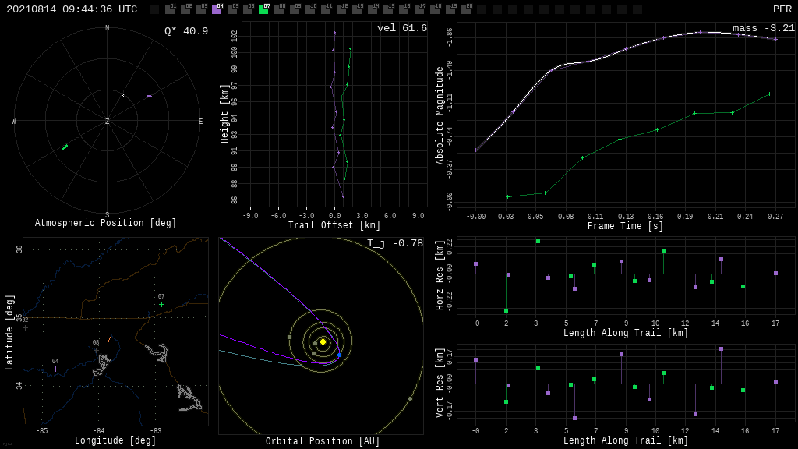Click the green meteor streak on sky plot
Image resolution: width=798 pixels, height=449 pixels.
tap(65, 147)
